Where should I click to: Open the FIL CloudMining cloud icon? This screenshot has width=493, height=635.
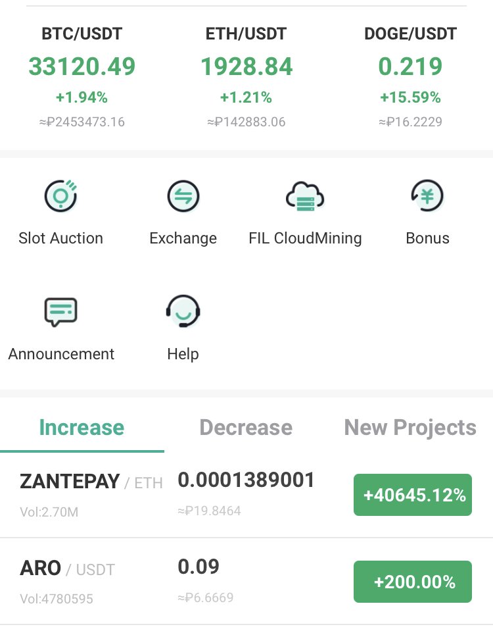(305, 196)
